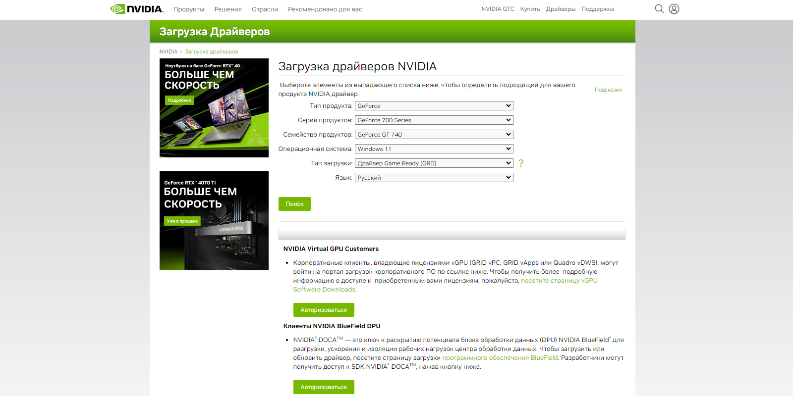Click Уже в продаже on RTX 4070 Ti banner
793x396 pixels.
coord(182,221)
